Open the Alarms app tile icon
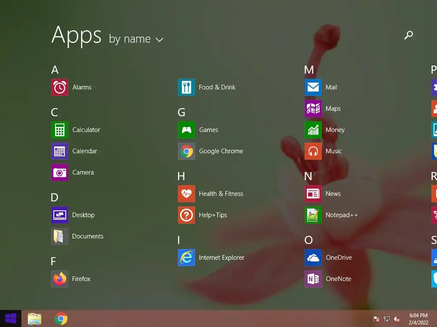The width and height of the screenshot is (437, 327). click(x=60, y=87)
